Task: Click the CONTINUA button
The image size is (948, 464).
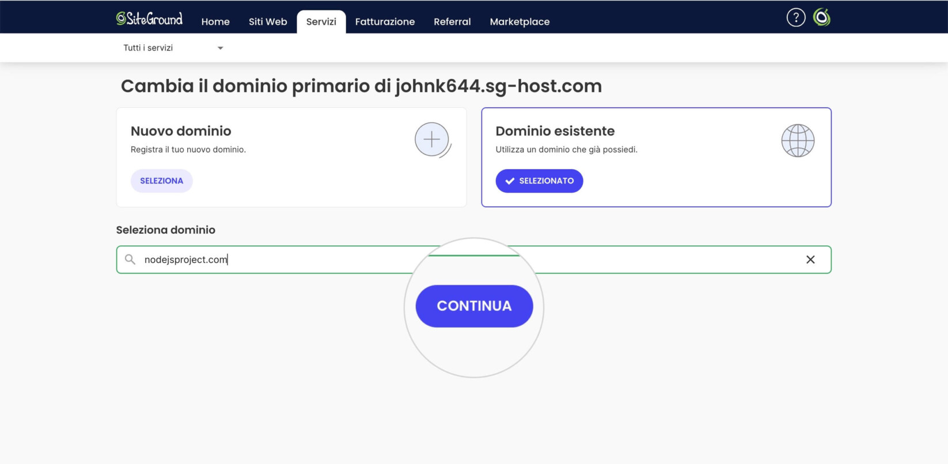Action: (474, 306)
